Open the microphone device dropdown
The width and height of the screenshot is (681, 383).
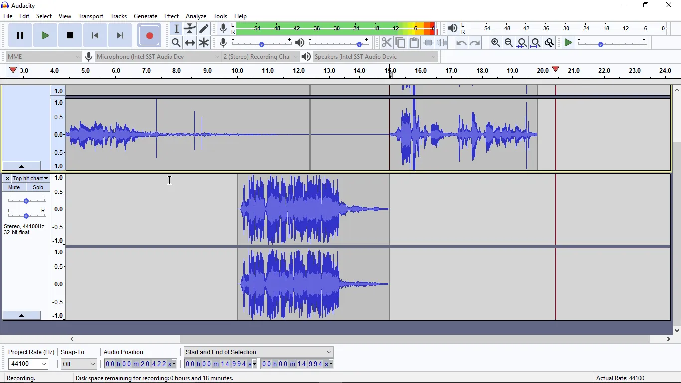click(x=216, y=57)
